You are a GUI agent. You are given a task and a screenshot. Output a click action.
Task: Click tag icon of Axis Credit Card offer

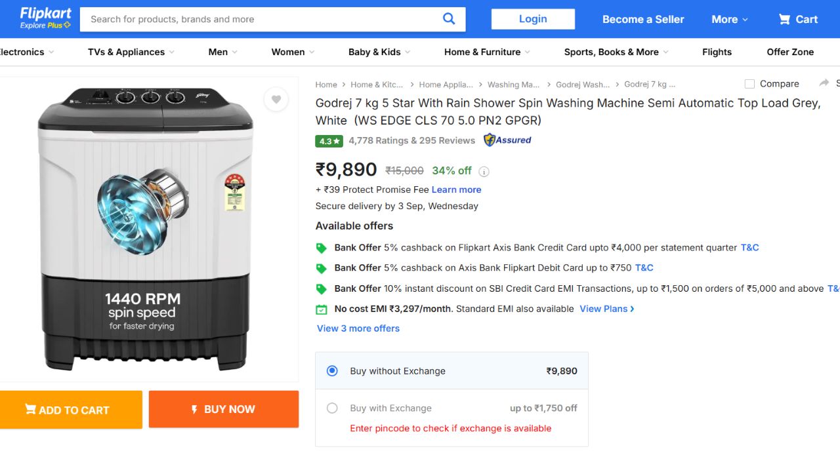tap(322, 248)
